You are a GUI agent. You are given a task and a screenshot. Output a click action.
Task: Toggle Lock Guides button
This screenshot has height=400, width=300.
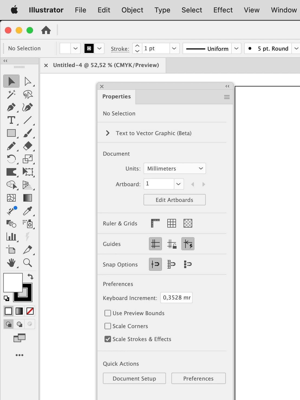pos(172,244)
